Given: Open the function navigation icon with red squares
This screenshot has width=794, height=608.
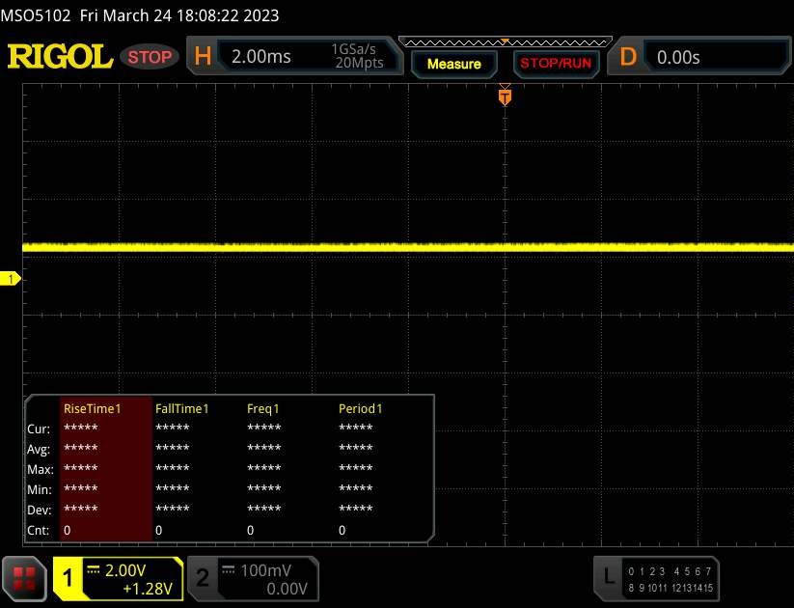Looking at the screenshot, I should (24, 579).
